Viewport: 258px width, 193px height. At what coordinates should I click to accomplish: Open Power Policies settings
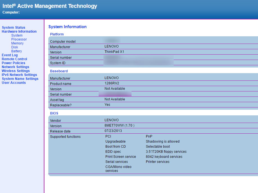pyautogui.click(x=13, y=63)
